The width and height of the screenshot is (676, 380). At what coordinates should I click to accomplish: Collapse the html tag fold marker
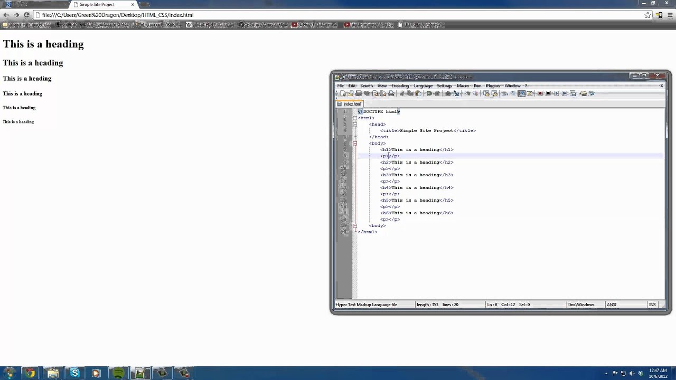pos(355,118)
